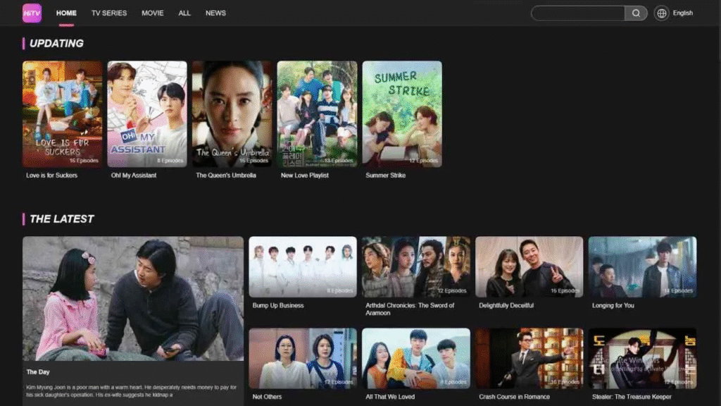Click the New Love Playlist title
The width and height of the screenshot is (721, 406).
pyautogui.click(x=305, y=176)
